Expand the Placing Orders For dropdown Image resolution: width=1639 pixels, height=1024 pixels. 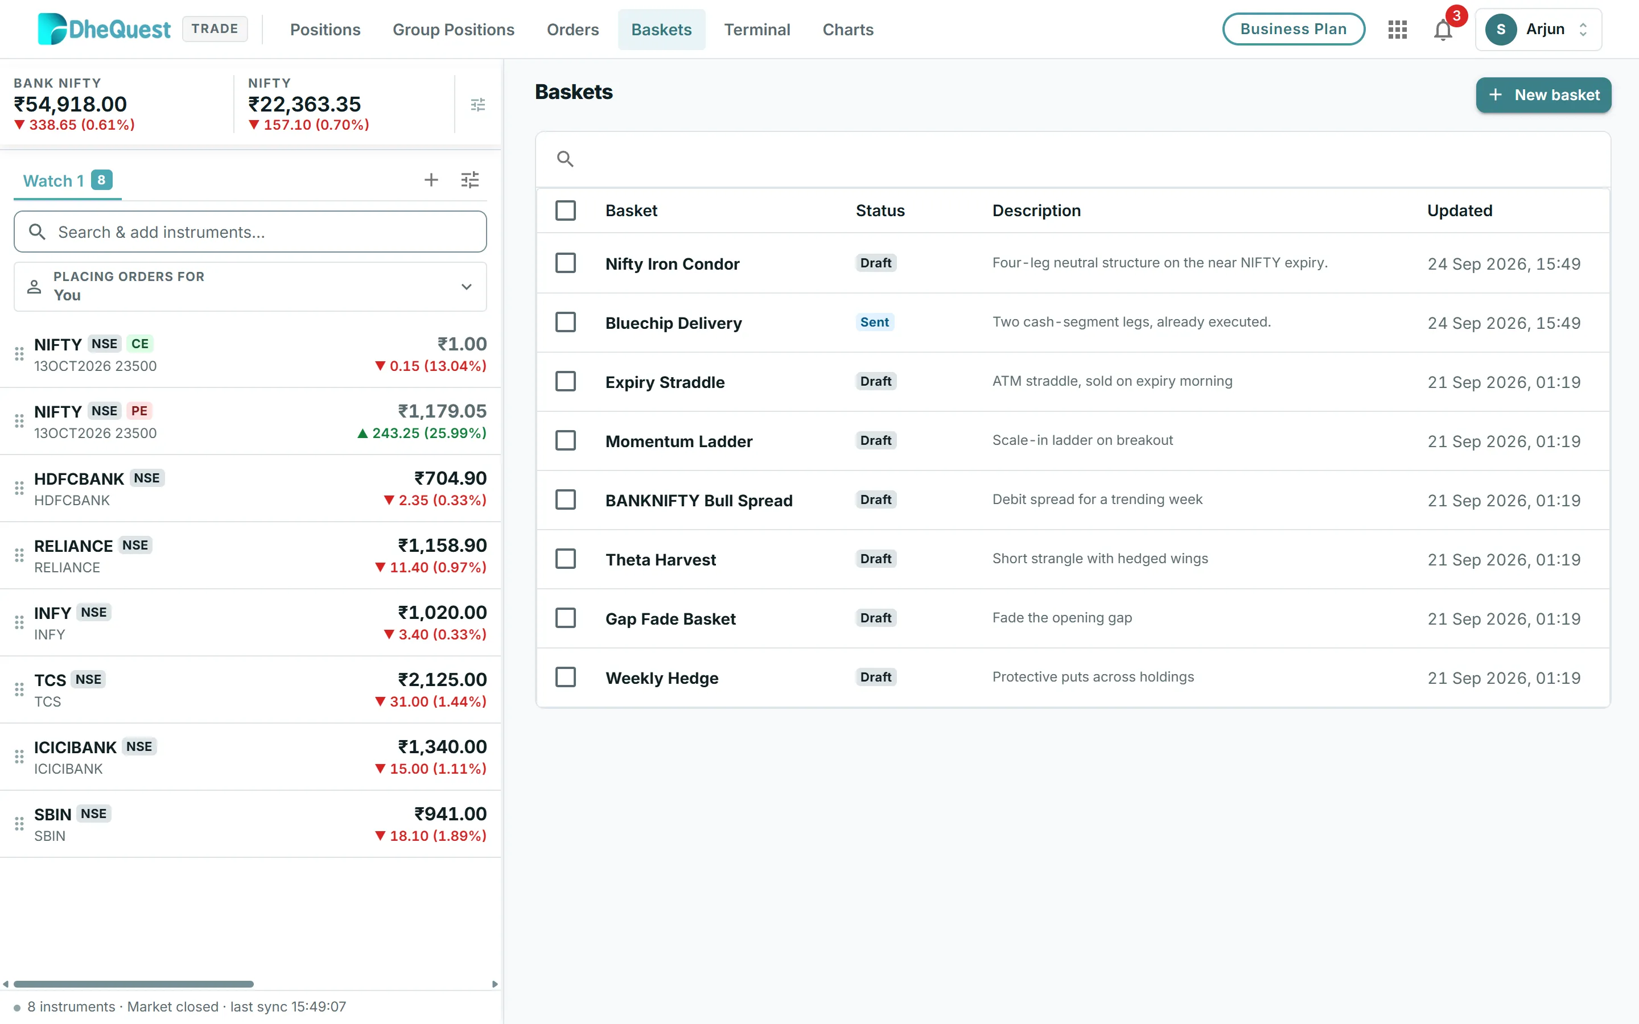pos(250,287)
